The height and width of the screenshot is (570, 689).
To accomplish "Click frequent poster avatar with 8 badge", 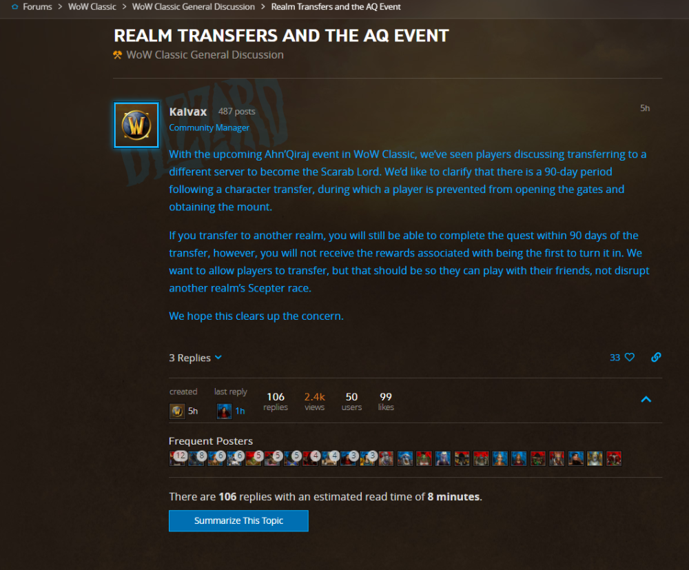I will tap(196, 458).
